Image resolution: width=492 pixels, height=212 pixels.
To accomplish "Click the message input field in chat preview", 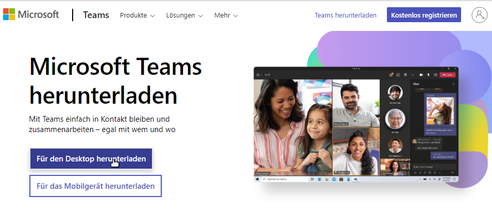I will (x=430, y=167).
